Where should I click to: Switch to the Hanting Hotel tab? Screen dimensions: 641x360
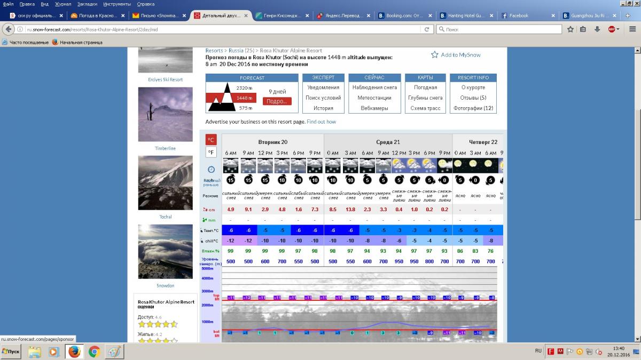pos(466,15)
